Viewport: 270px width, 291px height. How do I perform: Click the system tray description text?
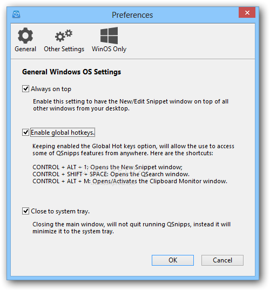tap(131, 228)
